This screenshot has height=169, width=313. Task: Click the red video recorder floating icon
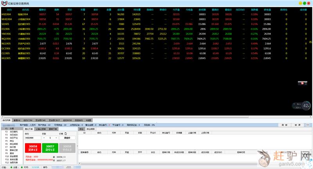(x=302, y=83)
